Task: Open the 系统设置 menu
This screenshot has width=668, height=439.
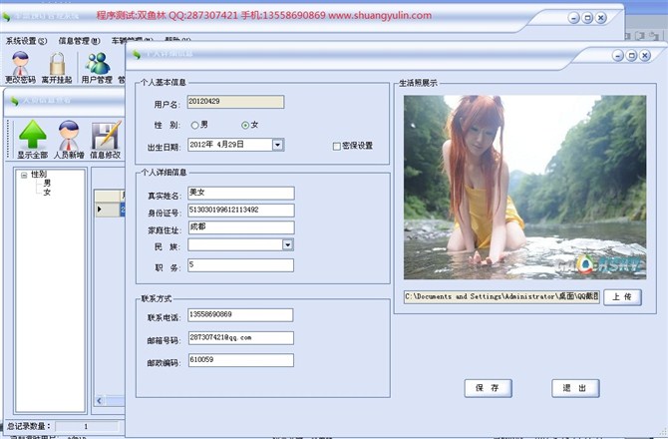Action: coord(26,41)
